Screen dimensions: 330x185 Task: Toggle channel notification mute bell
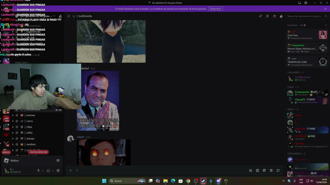[x=267, y=16]
